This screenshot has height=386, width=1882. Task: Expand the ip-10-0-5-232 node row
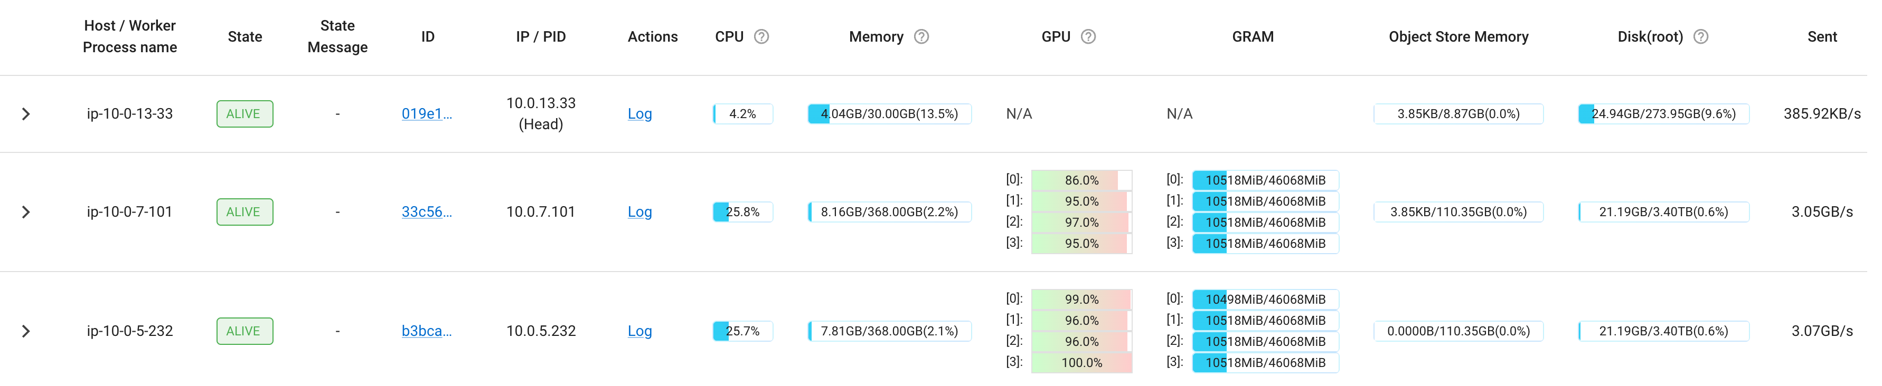click(x=25, y=331)
